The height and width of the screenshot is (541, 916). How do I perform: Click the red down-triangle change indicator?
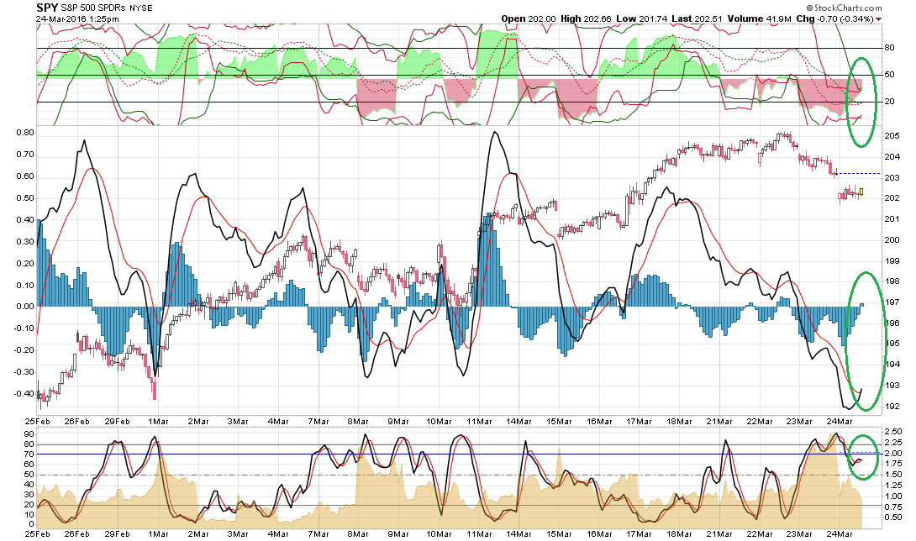(879, 19)
